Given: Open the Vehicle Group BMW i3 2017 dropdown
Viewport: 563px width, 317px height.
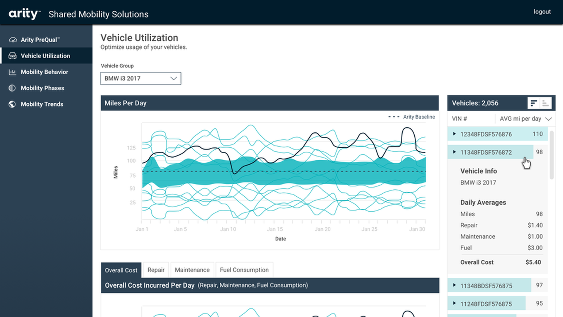Looking at the screenshot, I should point(141,78).
